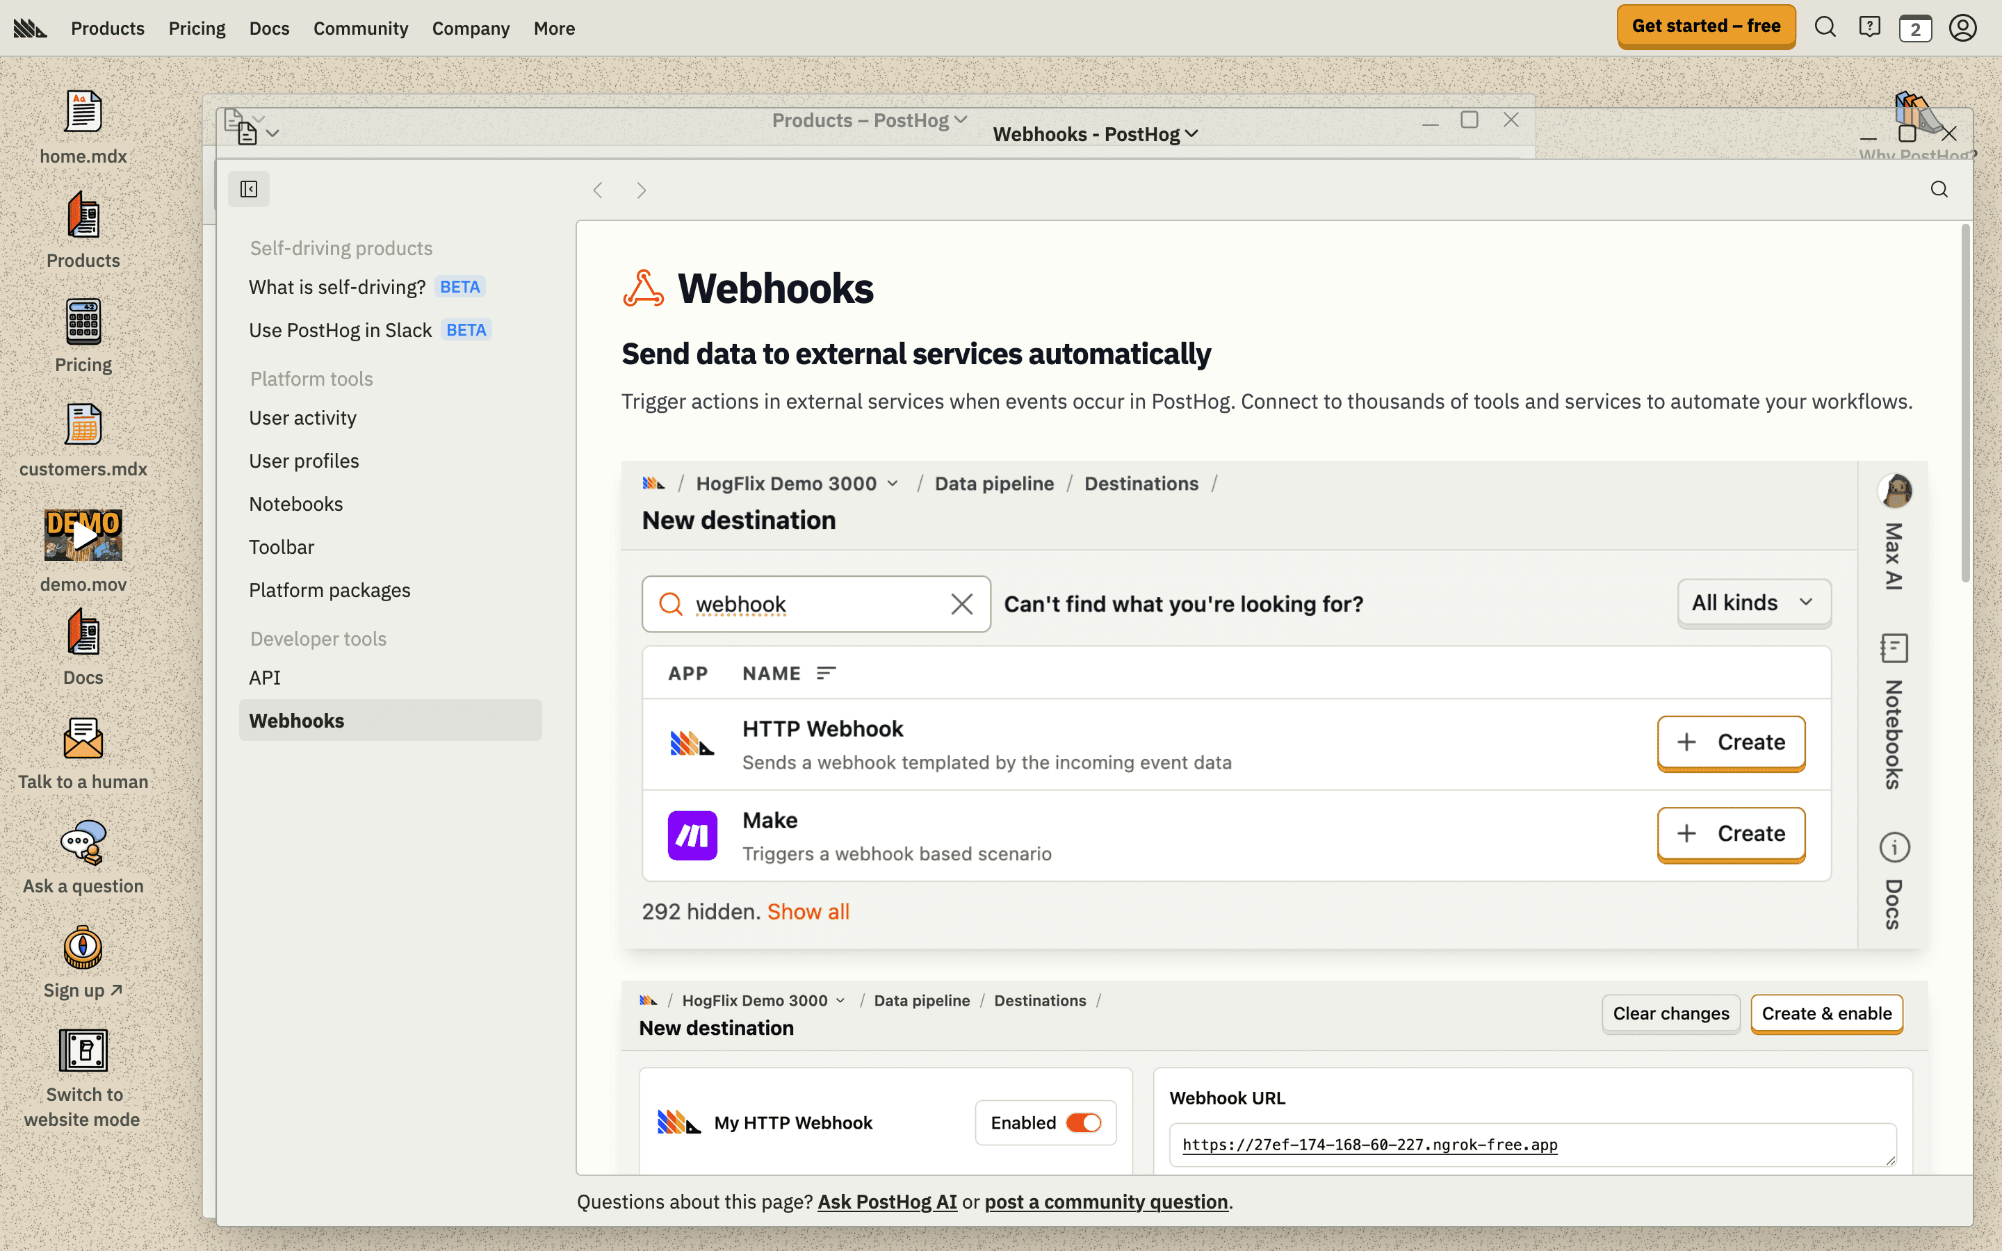Open the Docs menu item

tap(270, 28)
